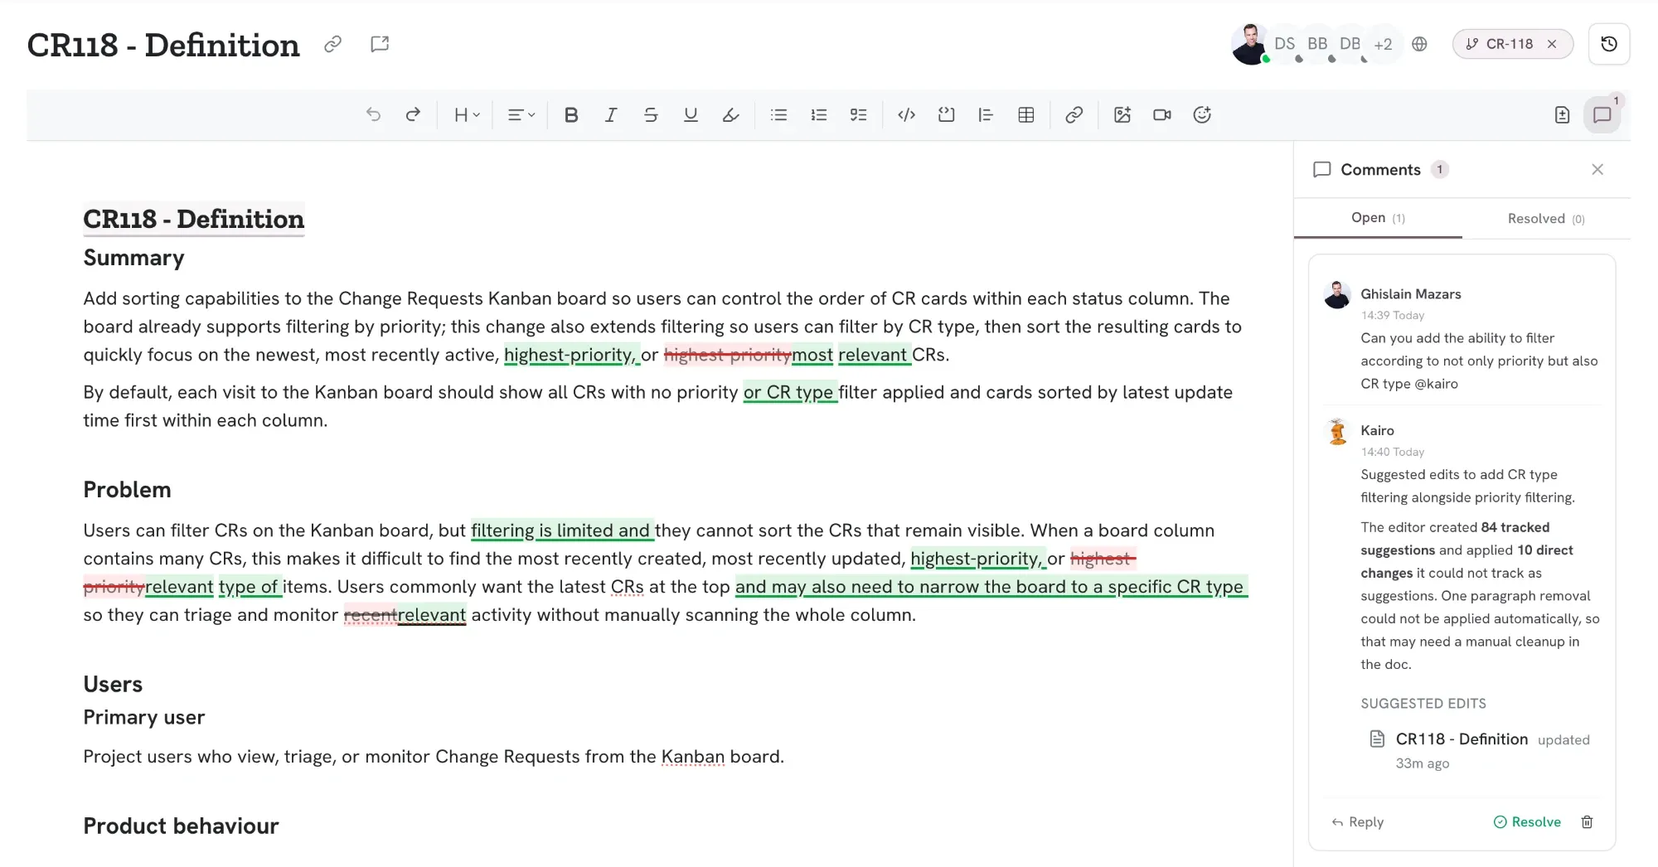
Task: Toggle underline formatting
Action: pyautogui.click(x=691, y=115)
